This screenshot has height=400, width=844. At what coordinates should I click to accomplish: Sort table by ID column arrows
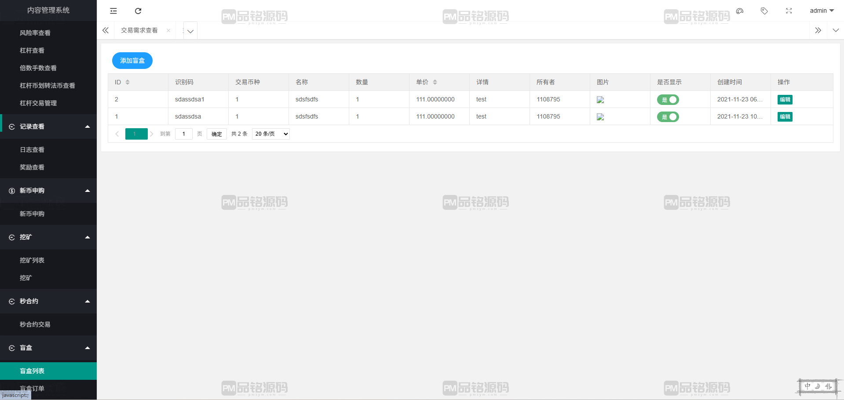(128, 82)
